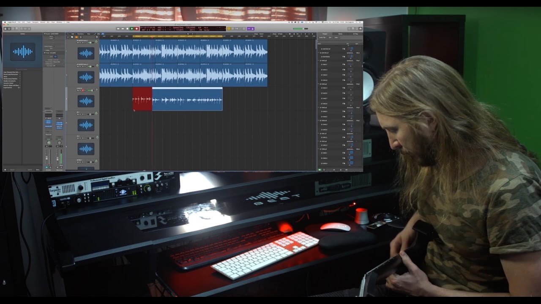Open the Loop Browser button
541x304 pixels.
coord(357,29)
